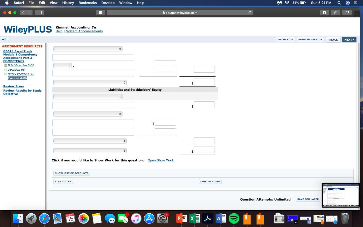Viewport: 363px width, 227px height.
Task: Open Siri from the menu bar
Action: pos(348,3)
